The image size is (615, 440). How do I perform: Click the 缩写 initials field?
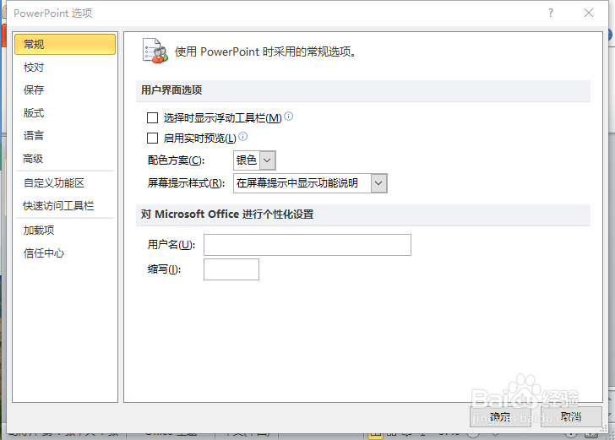(x=231, y=269)
